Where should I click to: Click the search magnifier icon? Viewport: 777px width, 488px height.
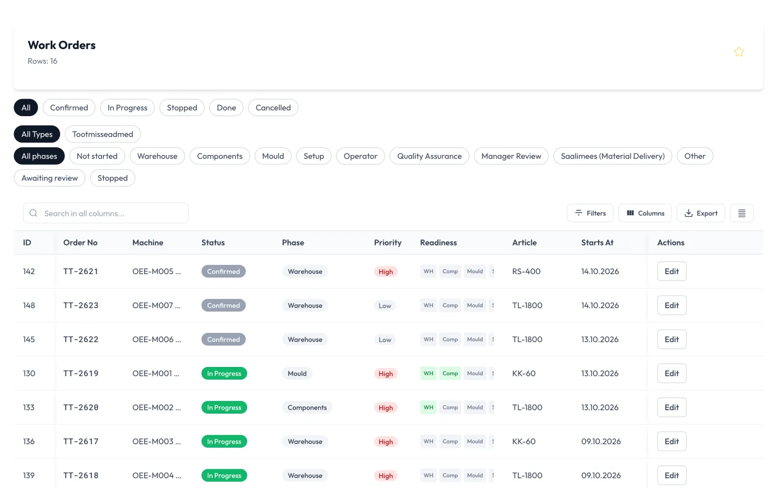34,213
